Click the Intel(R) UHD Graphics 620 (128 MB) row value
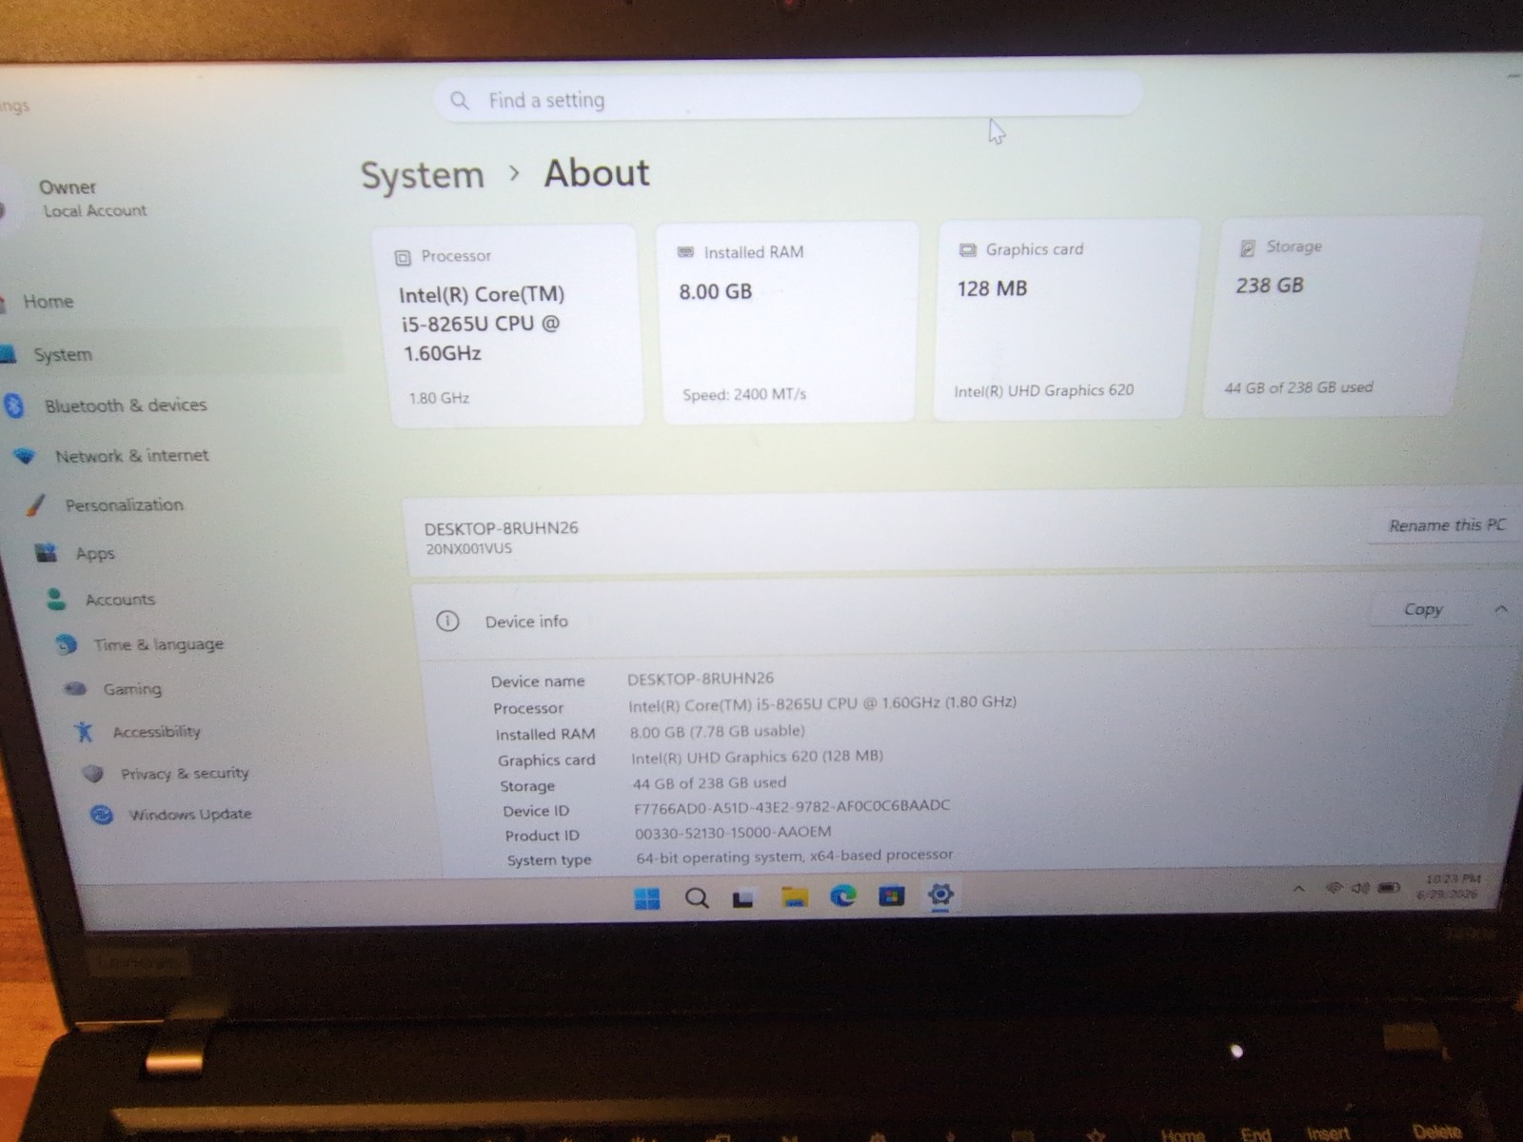 pos(757,757)
